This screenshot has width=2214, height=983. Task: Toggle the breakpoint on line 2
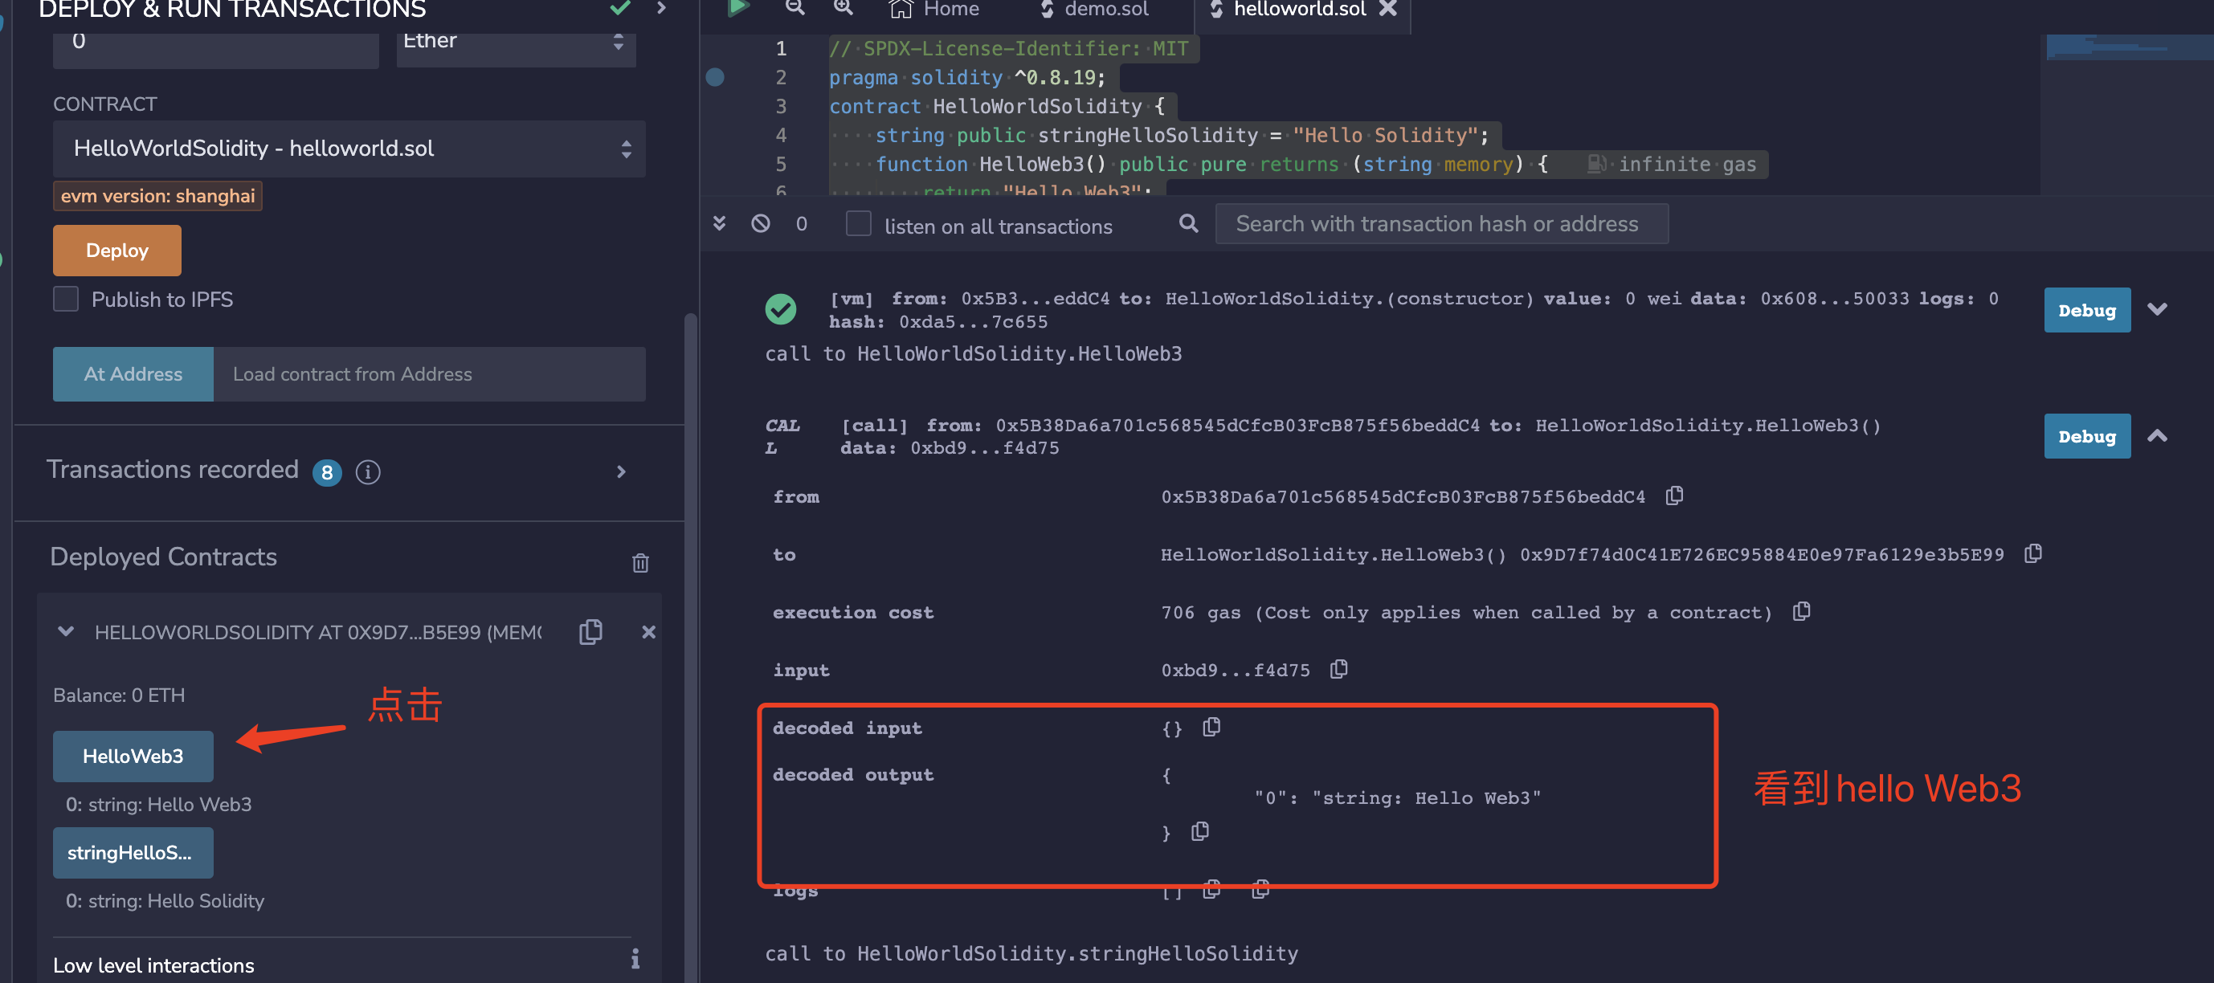(715, 77)
